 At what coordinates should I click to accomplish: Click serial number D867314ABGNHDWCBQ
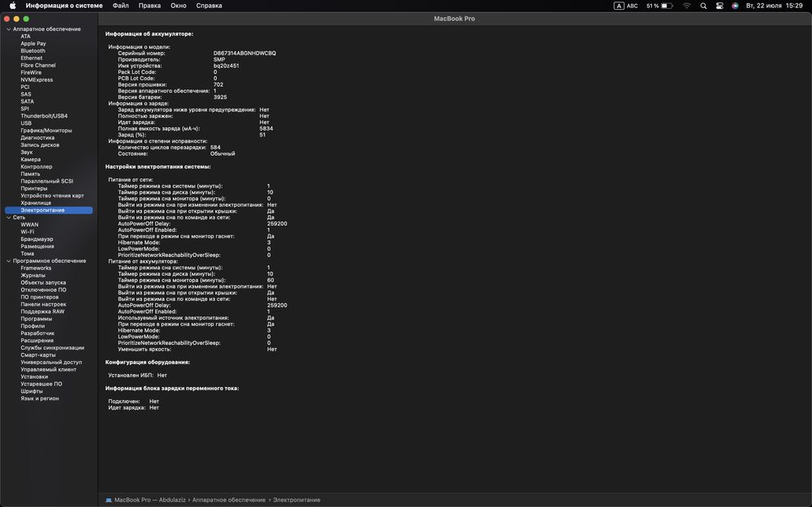coord(244,54)
